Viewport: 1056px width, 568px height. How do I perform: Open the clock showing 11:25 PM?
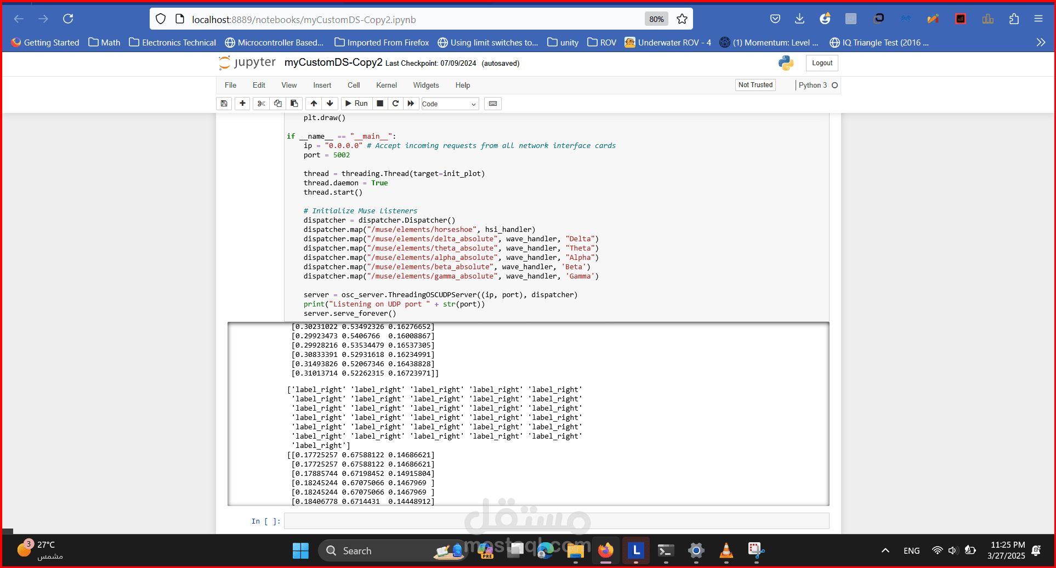point(1007,550)
